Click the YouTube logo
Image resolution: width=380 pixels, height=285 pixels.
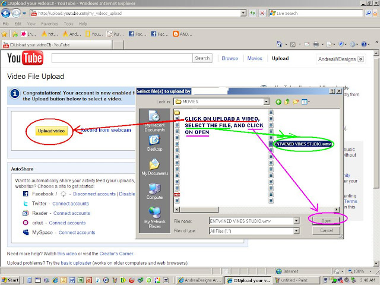25,58
